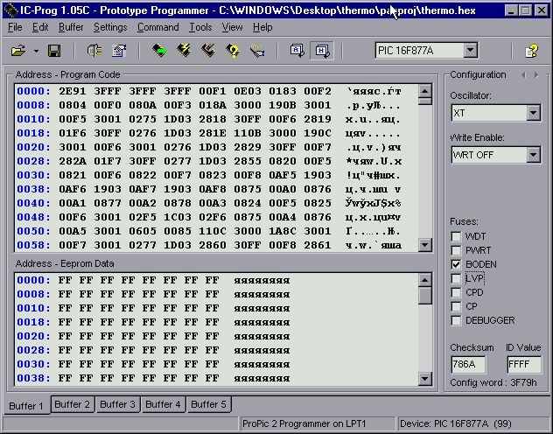The height and width of the screenshot is (434, 553).
Task: Click the Erase All chip icon
Action: coord(208,51)
